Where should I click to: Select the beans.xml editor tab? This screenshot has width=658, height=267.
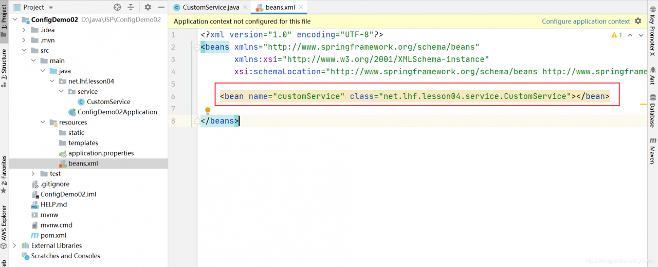click(x=279, y=7)
